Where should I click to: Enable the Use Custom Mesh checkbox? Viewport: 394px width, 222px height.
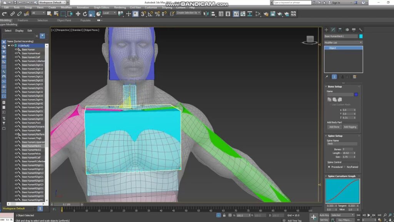pyautogui.click(x=331, y=104)
